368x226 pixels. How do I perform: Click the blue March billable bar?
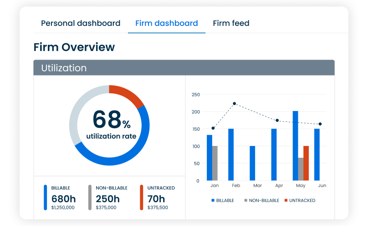(x=252, y=163)
